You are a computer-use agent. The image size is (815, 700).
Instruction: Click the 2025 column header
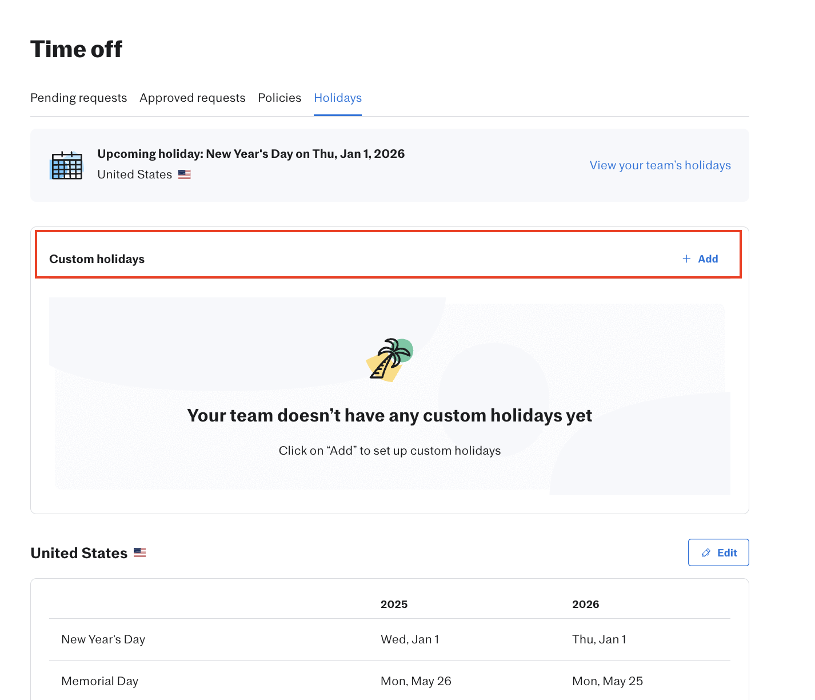(394, 604)
